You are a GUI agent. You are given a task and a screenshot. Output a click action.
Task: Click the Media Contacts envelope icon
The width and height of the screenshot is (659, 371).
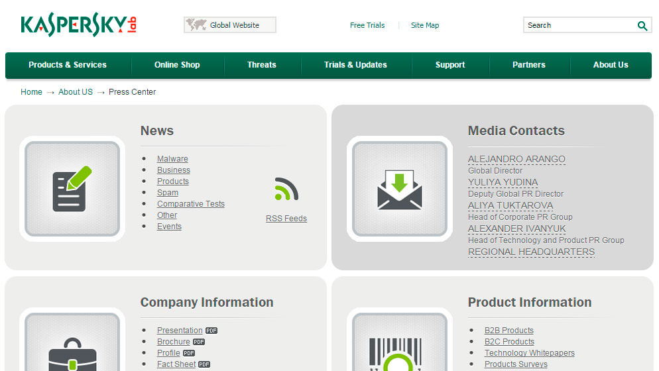pos(400,189)
